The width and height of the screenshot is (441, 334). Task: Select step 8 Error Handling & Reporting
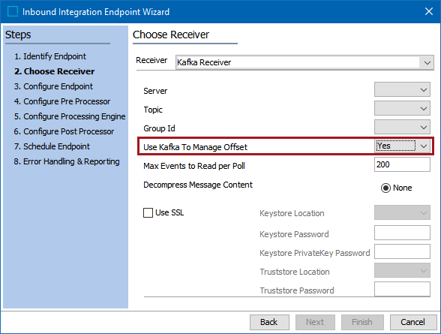(67, 161)
